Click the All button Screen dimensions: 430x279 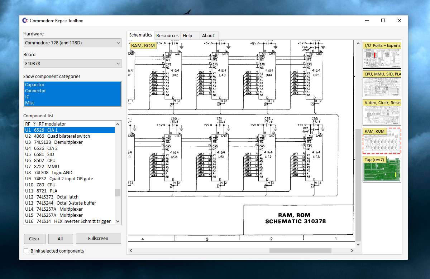[61, 239]
